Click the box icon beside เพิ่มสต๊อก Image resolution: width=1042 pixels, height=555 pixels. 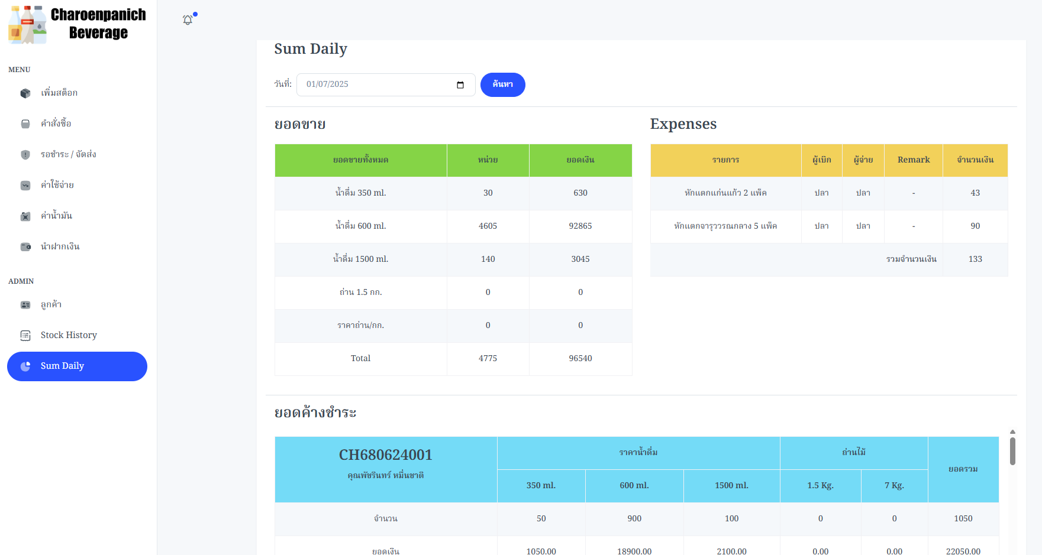25,93
